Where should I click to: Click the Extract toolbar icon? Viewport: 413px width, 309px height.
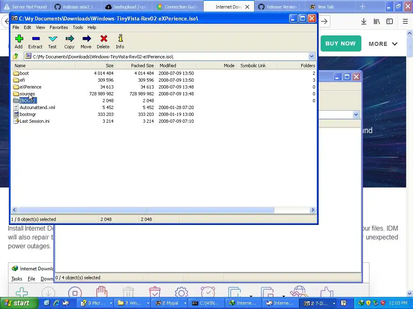36,39
